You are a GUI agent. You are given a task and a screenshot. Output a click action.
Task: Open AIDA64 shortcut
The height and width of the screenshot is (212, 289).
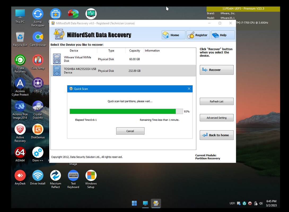[x=20, y=154]
